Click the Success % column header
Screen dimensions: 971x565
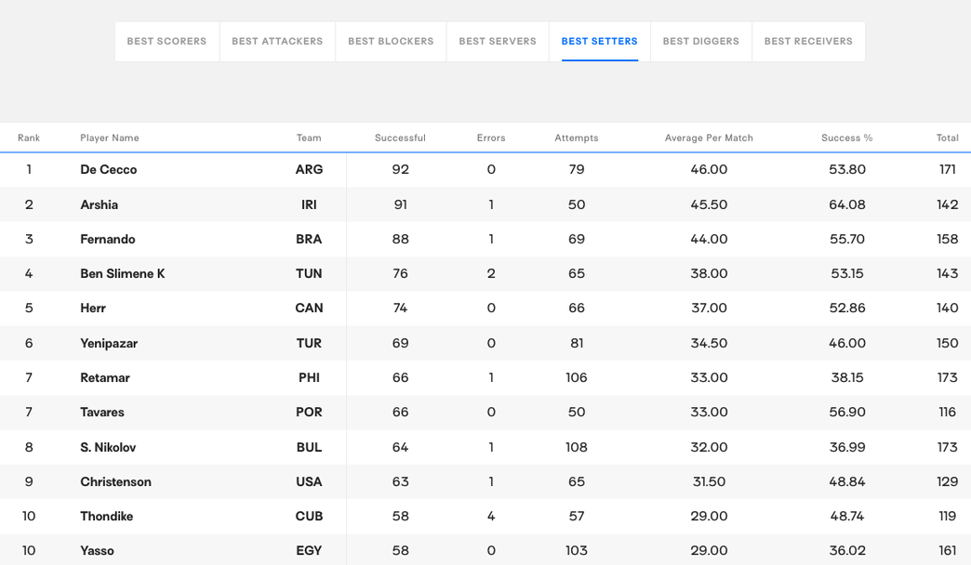[x=846, y=138]
